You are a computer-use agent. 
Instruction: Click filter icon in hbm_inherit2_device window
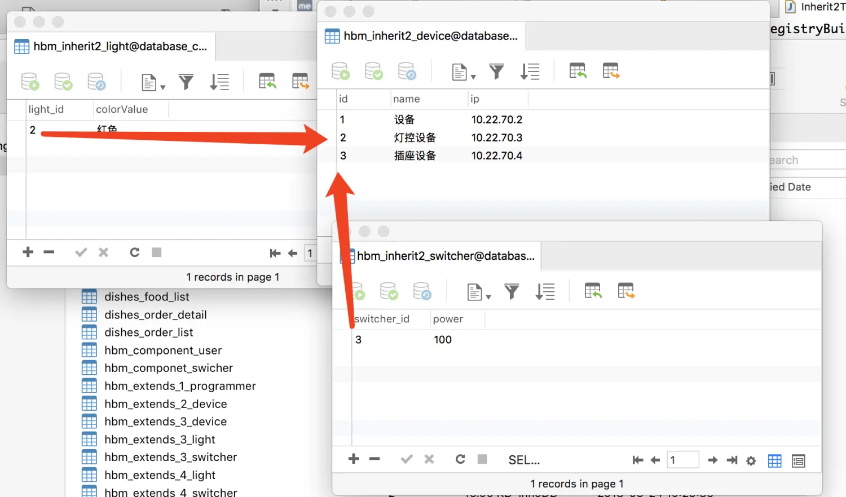pos(496,72)
